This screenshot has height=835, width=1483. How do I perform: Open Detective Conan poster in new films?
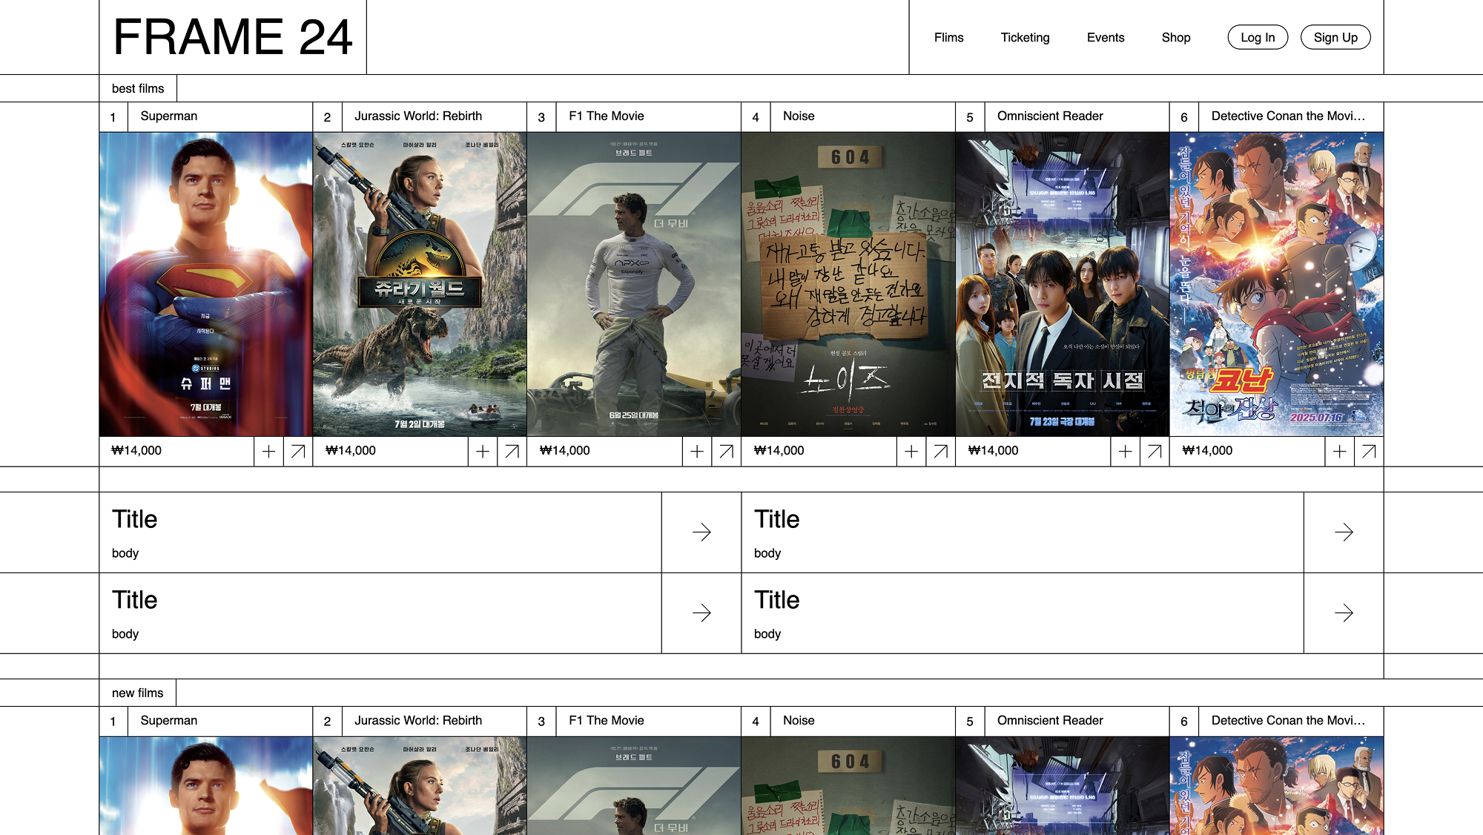coord(1277,786)
